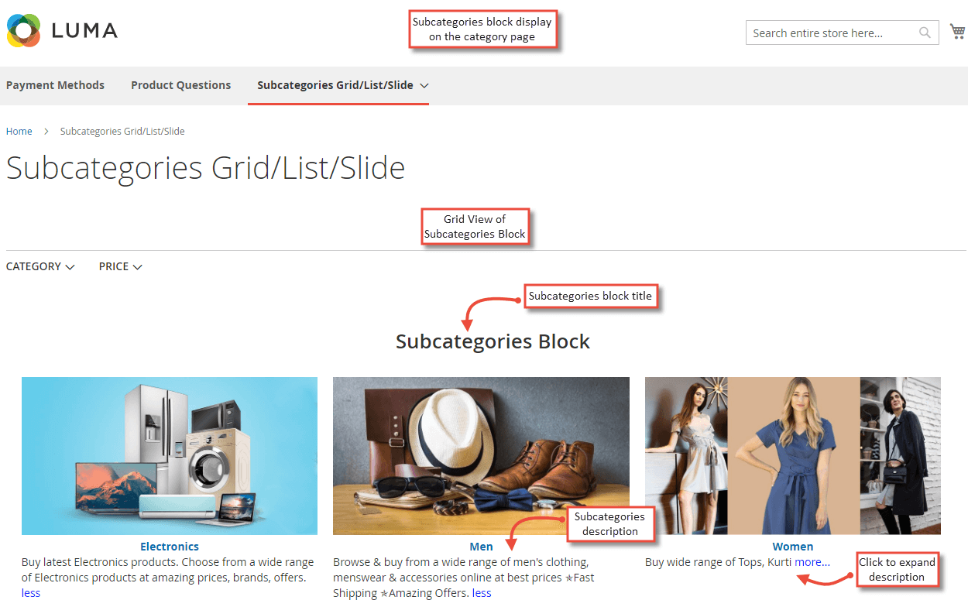Open the Payment Methods menu item
Viewport: 968px width, 607px height.
pyautogui.click(x=55, y=85)
